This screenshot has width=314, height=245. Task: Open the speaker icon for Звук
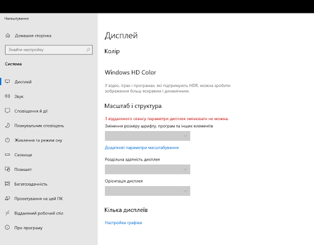coord(7,96)
